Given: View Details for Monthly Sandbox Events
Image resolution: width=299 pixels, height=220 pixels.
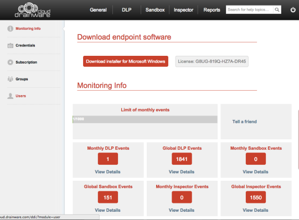Looking at the screenshot, I should tap(255, 172).
